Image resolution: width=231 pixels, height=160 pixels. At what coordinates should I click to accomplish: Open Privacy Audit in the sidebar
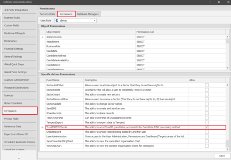click(18, 119)
